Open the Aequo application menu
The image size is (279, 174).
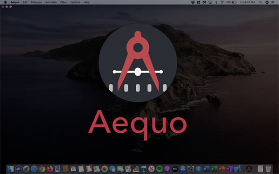click(x=15, y=2)
